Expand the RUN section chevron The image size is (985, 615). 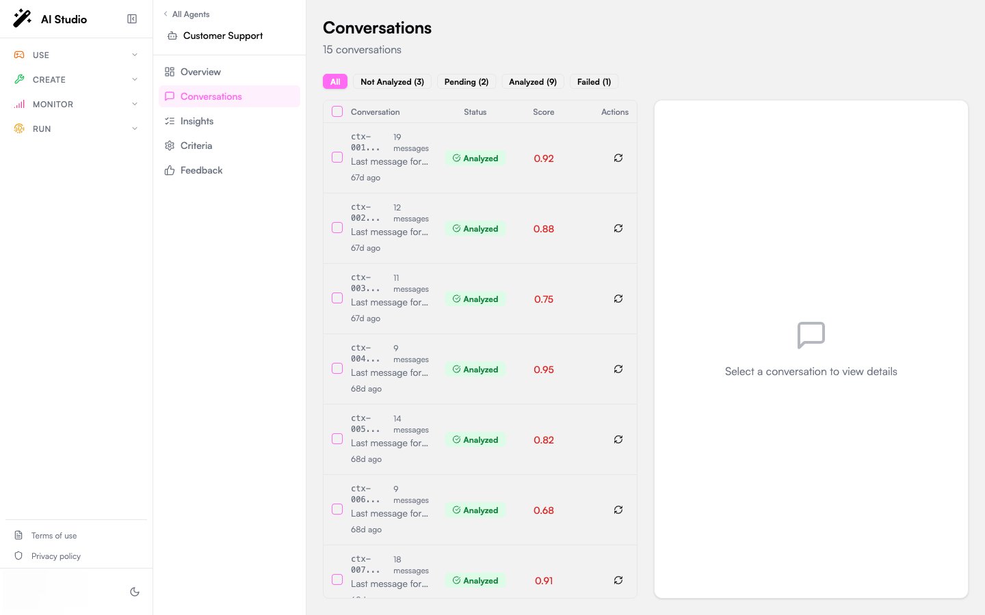pos(135,128)
